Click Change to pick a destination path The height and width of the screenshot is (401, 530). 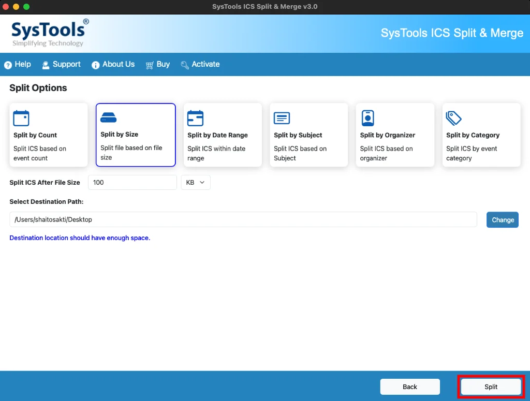click(502, 219)
